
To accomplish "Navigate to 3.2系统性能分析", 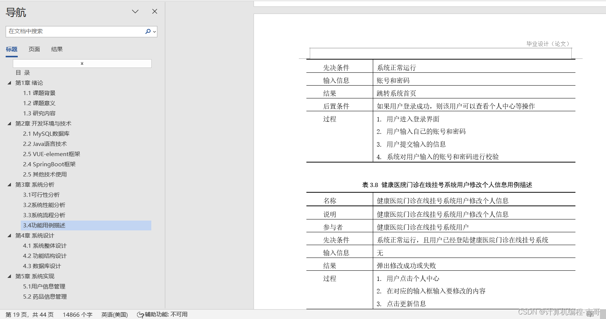I will (x=44, y=205).
